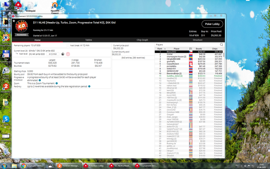
Task: Select finished player MihailR95
Action: tap(189, 93)
